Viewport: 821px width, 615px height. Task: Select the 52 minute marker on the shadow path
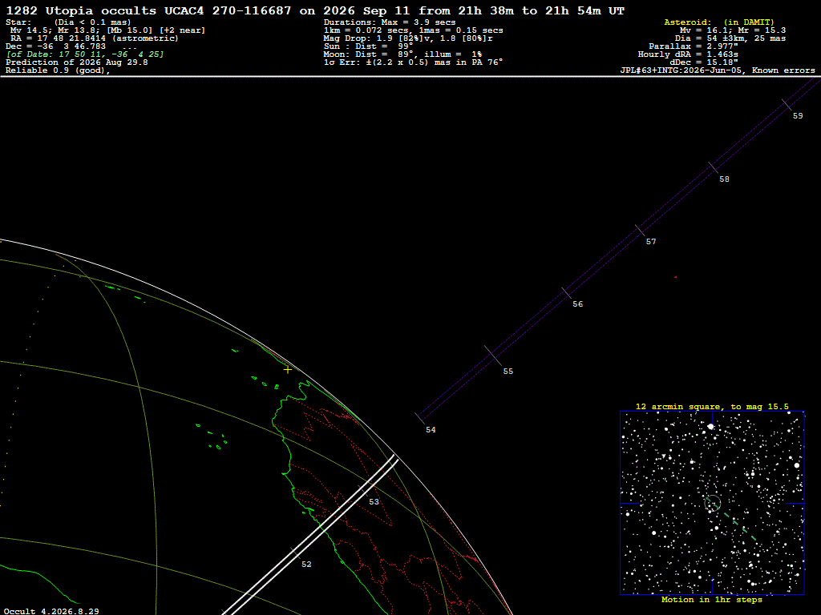coord(296,553)
